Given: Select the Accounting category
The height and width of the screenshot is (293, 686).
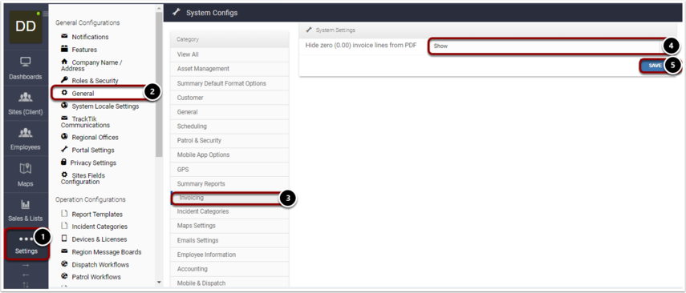Looking at the screenshot, I should pyautogui.click(x=229, y=269).
